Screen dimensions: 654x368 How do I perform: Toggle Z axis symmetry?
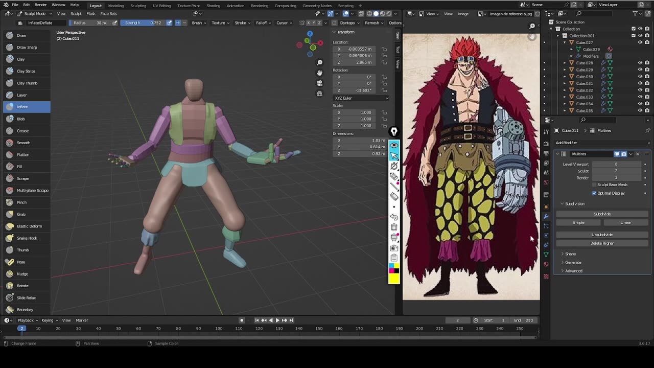point(320,22)
